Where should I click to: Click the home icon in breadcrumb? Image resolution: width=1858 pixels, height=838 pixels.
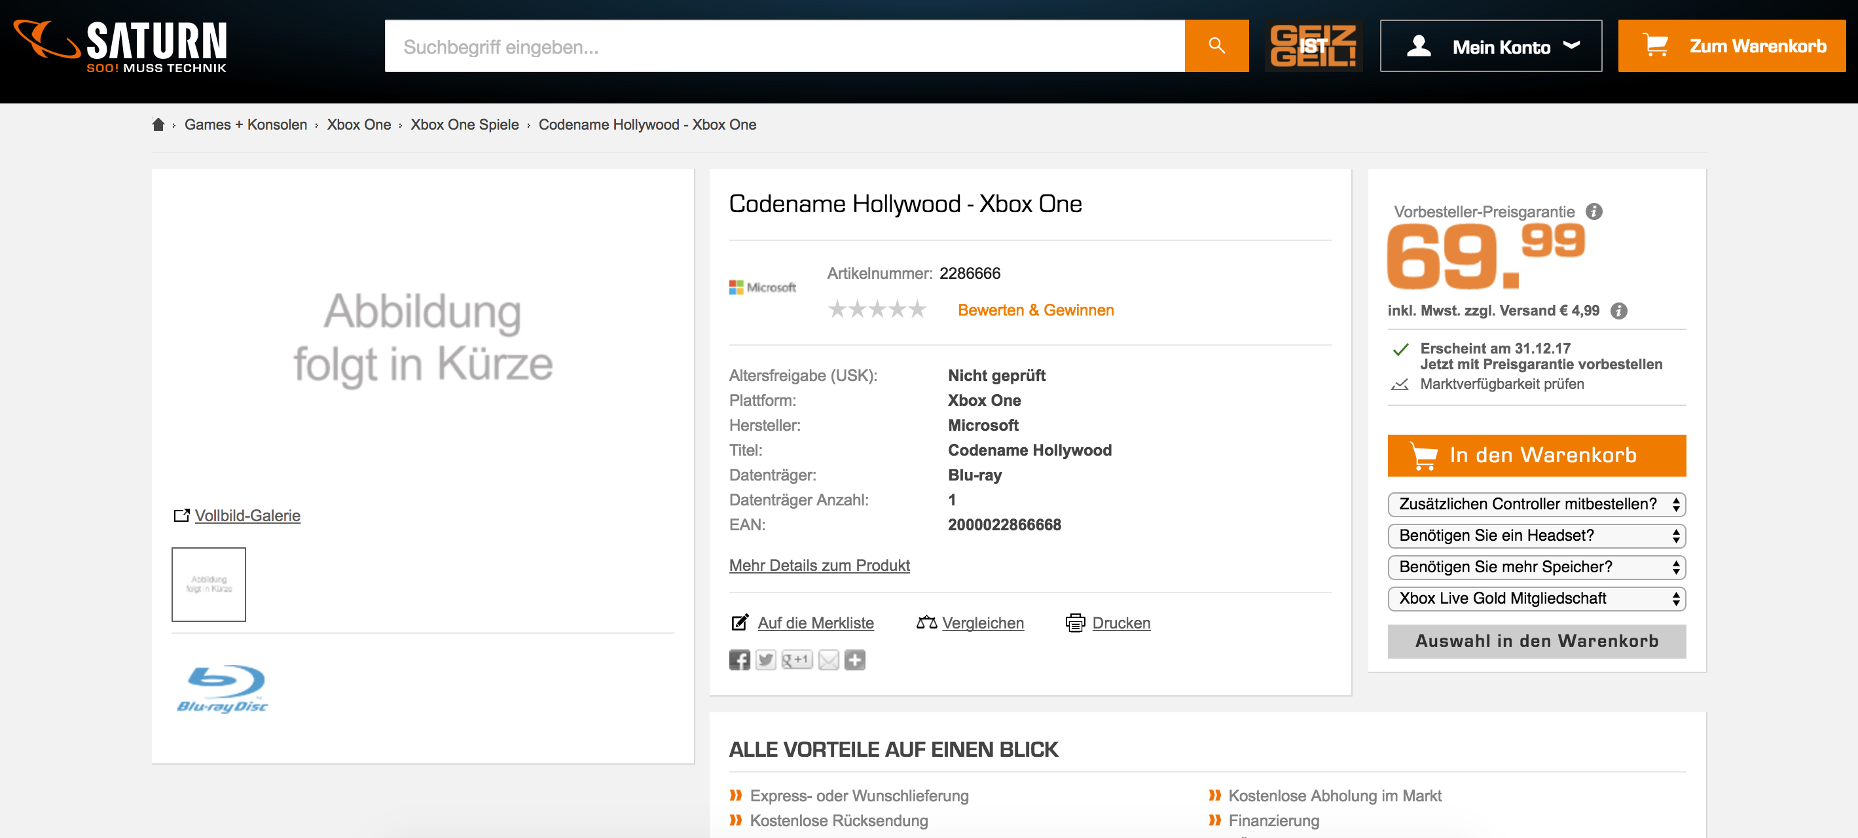[x=158, y=124]
